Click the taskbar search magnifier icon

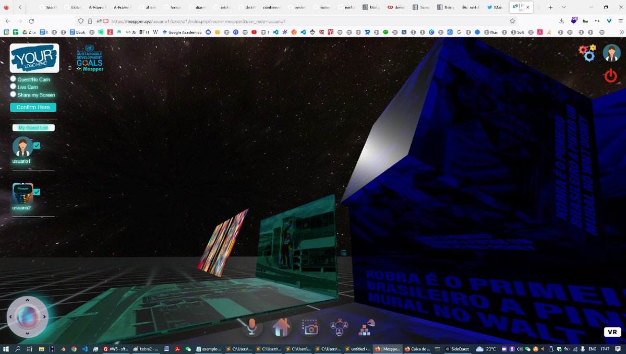(17, 349)
